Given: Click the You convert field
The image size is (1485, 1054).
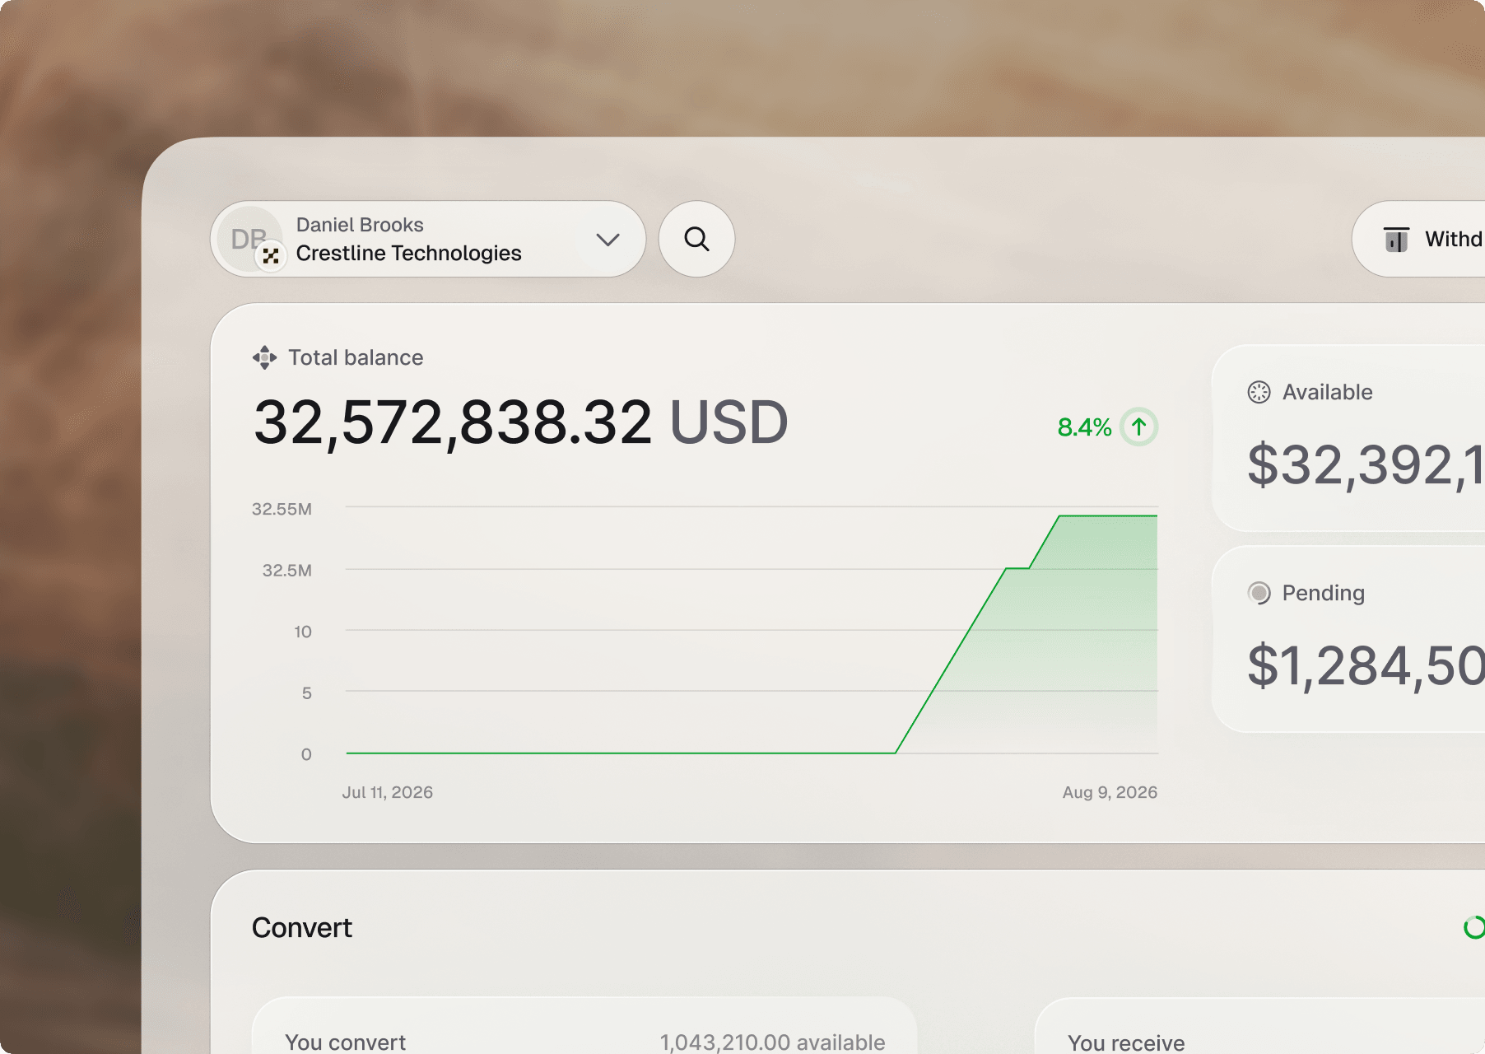Looking at the screenshot, I should point(584,1026).
